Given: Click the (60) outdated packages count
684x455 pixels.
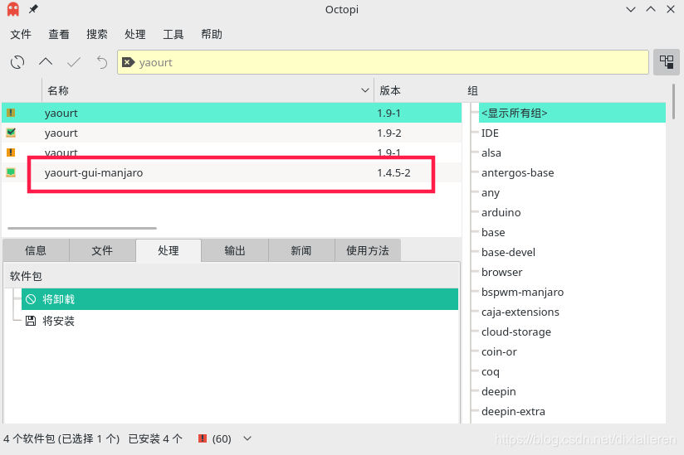Looking at the screenshot, I should (222, 439).
